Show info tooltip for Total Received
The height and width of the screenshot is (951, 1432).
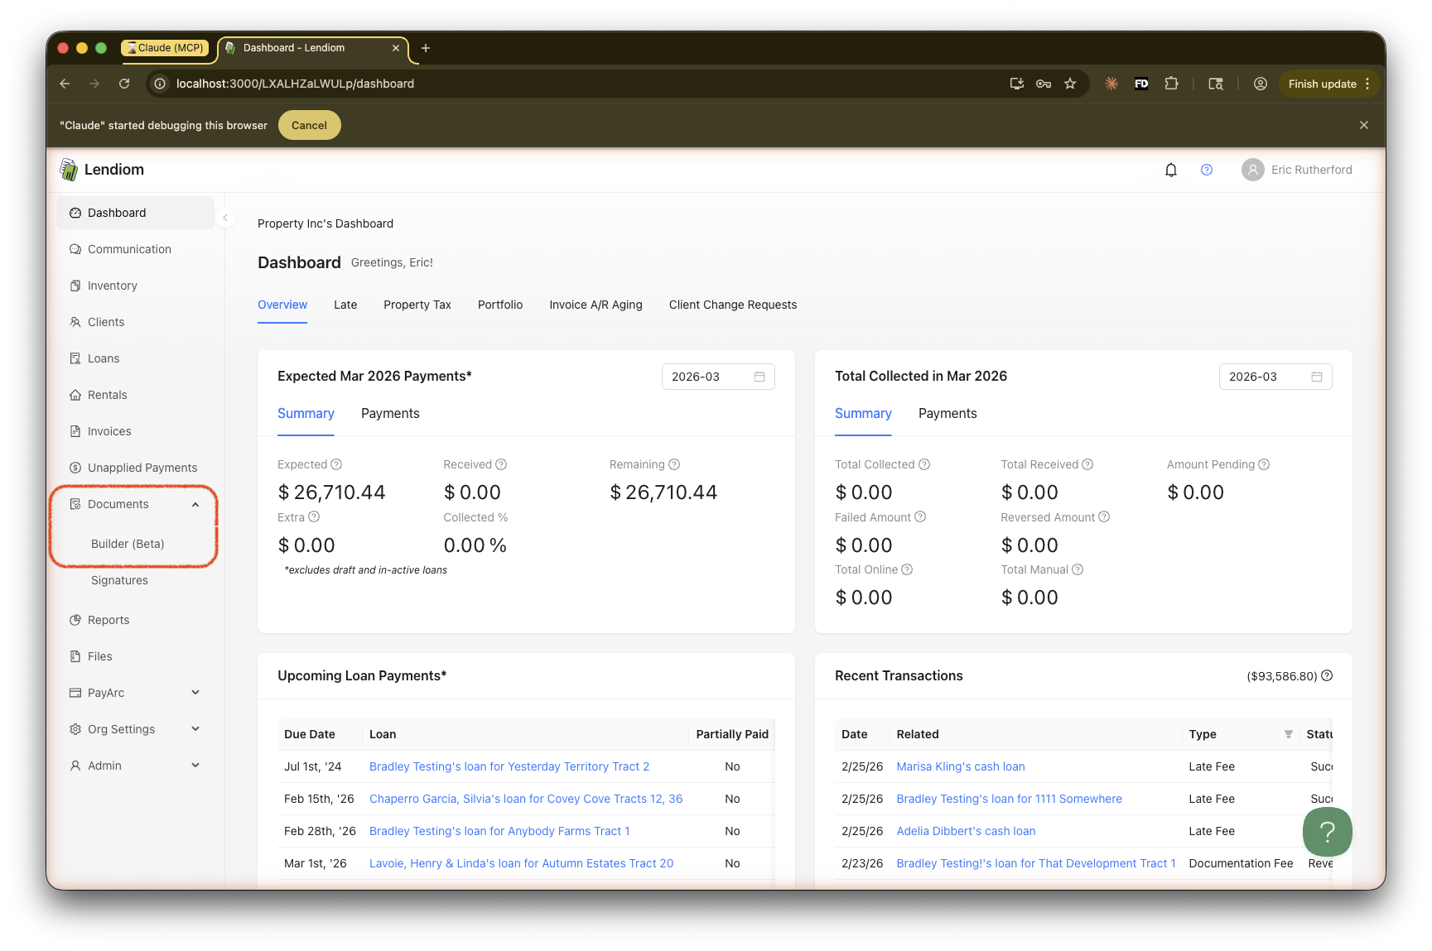[x=1087, y=464]
